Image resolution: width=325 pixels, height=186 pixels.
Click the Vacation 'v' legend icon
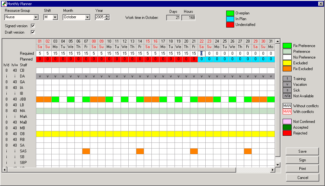click(287, 85)
